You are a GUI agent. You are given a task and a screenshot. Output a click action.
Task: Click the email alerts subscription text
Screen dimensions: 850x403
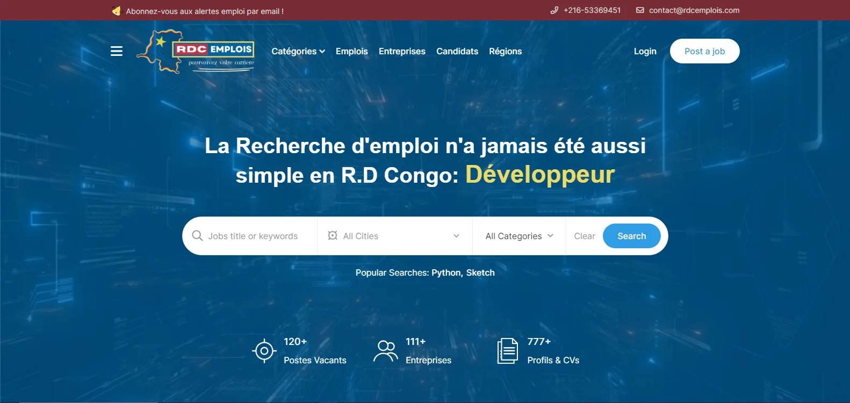coord(205,11)
